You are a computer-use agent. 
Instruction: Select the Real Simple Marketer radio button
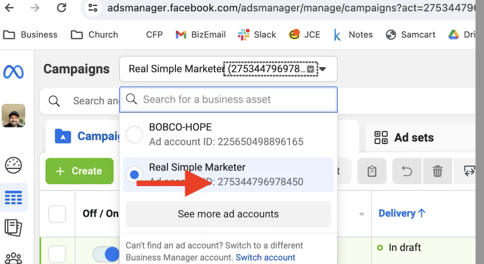point(134,175)
